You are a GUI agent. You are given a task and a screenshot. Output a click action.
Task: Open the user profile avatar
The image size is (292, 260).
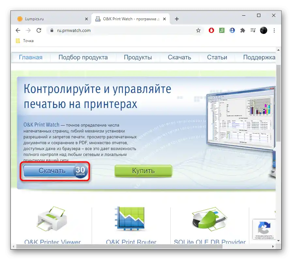pos(264,30)
